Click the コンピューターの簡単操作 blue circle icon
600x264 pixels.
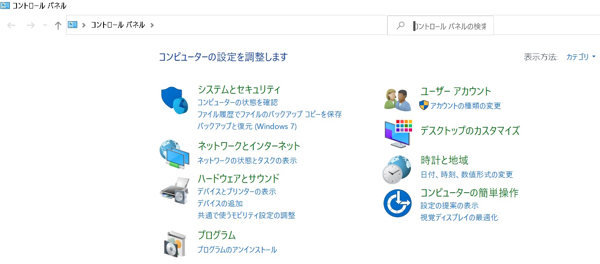click(398, 203)
